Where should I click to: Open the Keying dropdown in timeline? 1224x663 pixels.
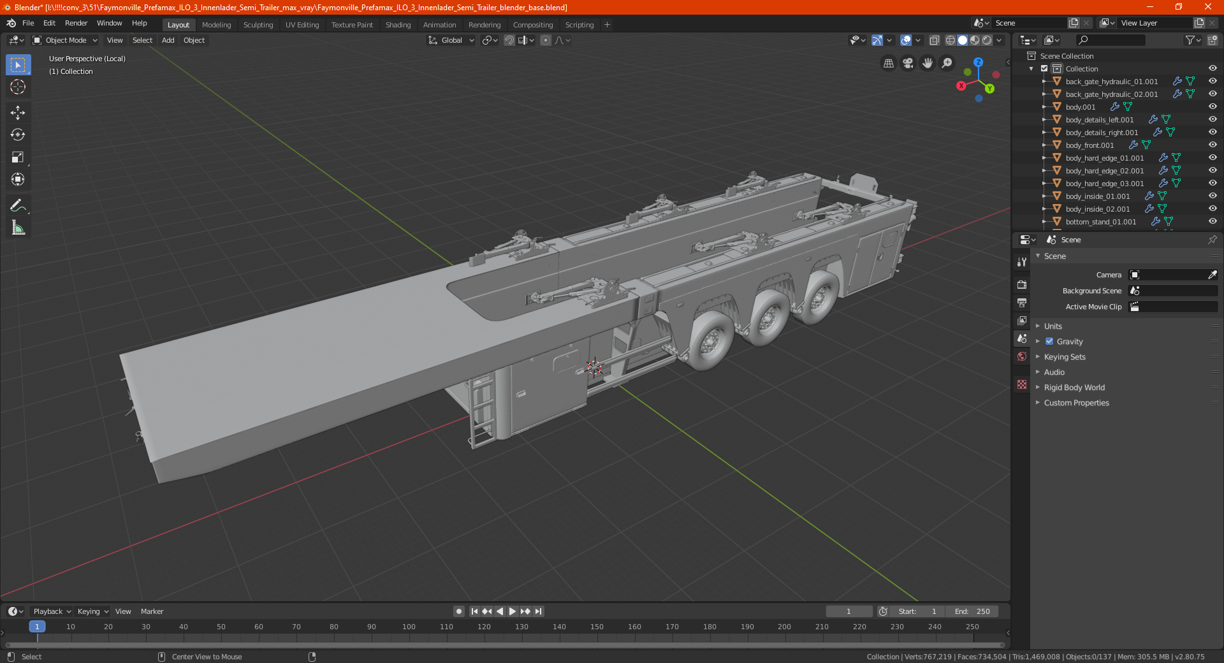coord(93,611)
